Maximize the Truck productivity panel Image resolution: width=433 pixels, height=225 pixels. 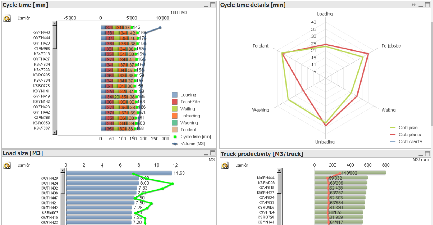[x=428, y=154]
